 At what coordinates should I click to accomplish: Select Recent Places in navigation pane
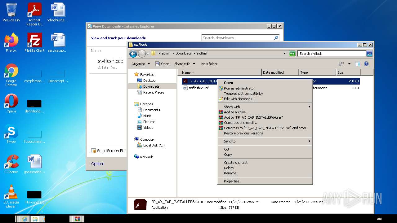pos(151,92)
